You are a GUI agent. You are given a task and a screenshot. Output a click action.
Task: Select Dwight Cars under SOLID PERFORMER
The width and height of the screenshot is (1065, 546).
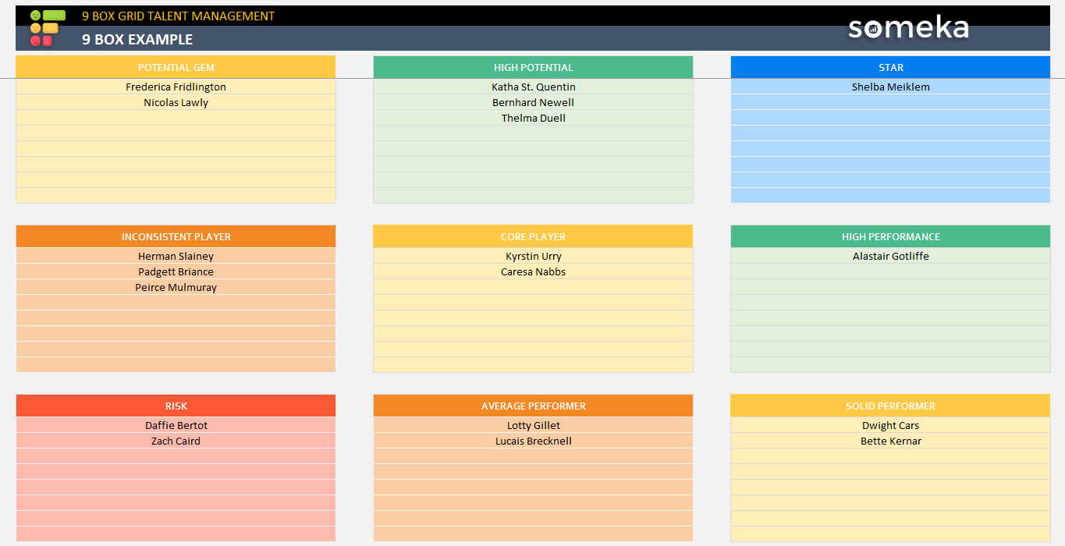(890, 425)
